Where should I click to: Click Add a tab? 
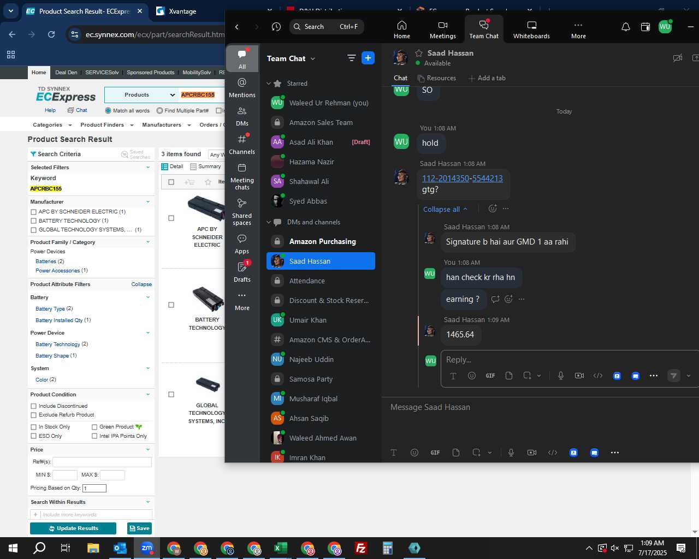coord(487,78)
